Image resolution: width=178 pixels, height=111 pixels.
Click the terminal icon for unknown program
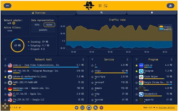141,89
